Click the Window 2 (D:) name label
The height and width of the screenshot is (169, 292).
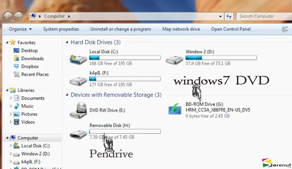click(200, 51)
